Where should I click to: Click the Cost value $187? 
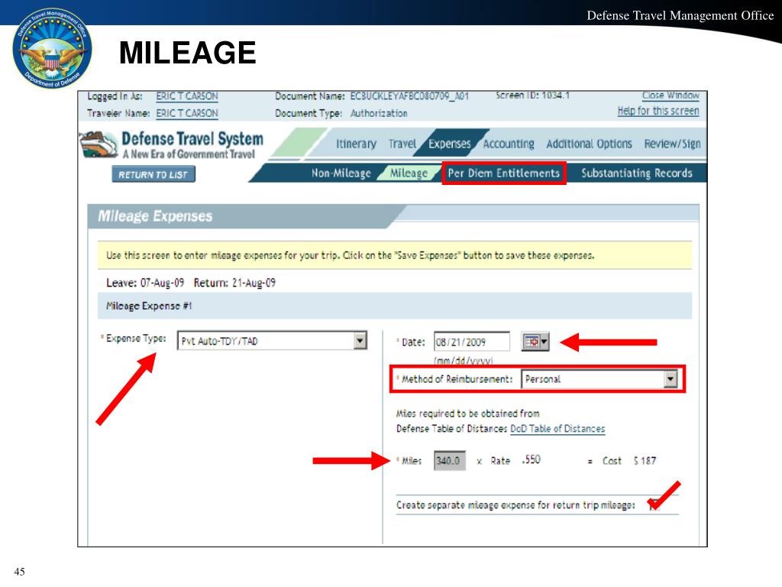click(645, 461)
